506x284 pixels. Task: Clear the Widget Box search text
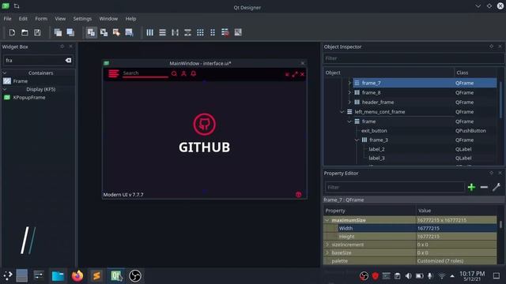(x=68, y=60)
